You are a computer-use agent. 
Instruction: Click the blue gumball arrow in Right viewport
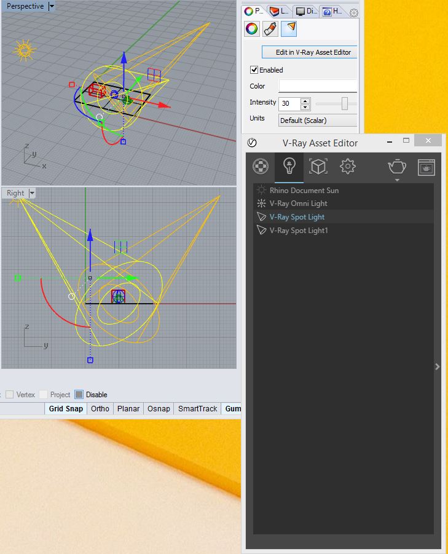pos(90,235)
